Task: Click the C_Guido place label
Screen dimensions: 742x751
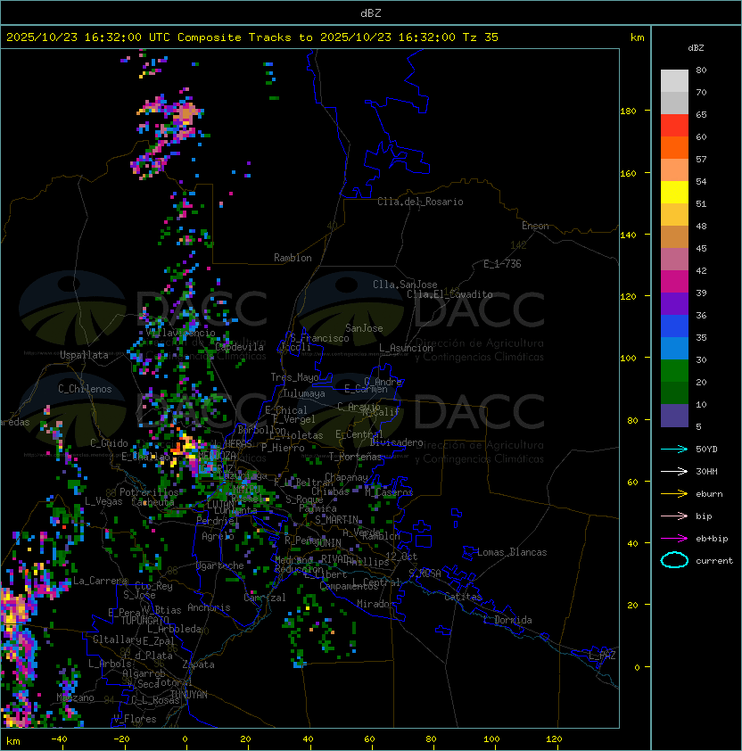Action: [109, 443]
